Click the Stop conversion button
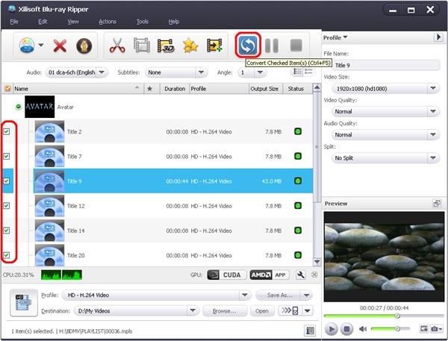The height and width of the screenshot is (341, 448). [296, 46]
